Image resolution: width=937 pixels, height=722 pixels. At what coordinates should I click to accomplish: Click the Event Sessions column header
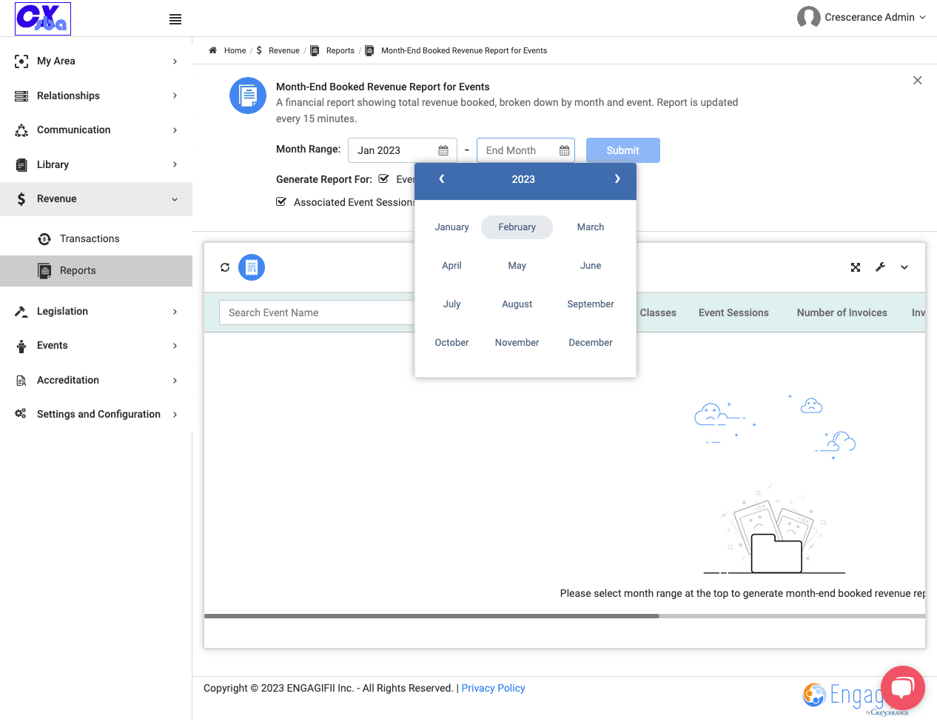pos(733,312)
